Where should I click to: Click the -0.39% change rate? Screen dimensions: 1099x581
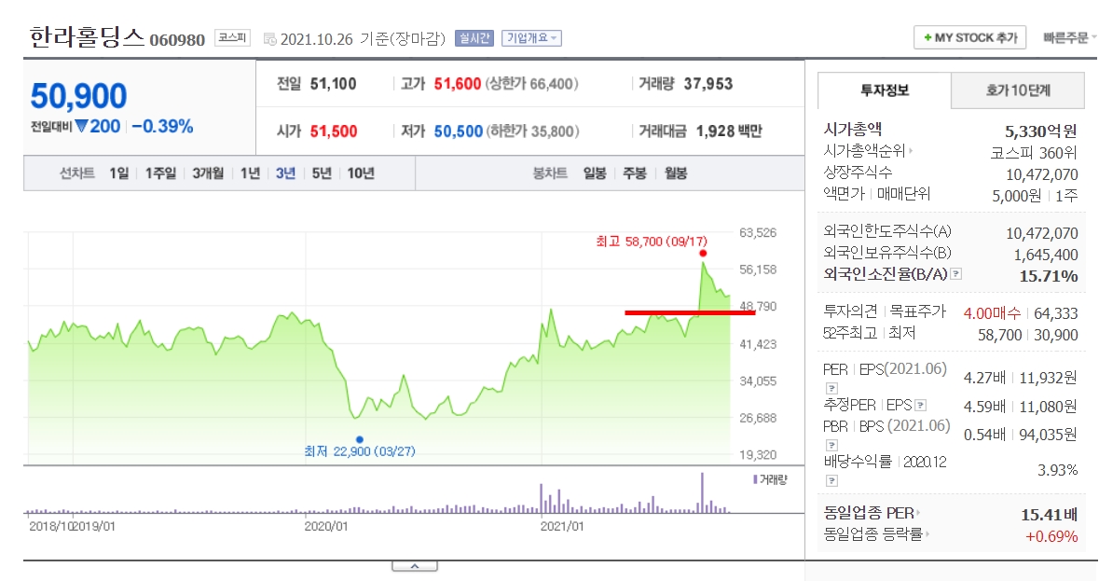click(x=162, y=126)
